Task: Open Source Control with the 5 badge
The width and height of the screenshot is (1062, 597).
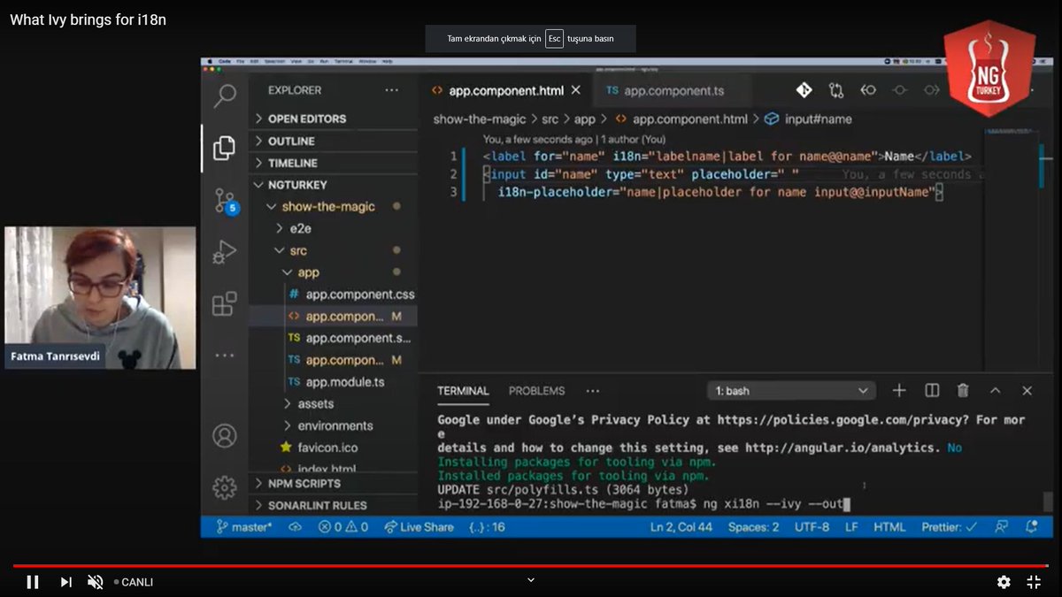Action: 226,201
